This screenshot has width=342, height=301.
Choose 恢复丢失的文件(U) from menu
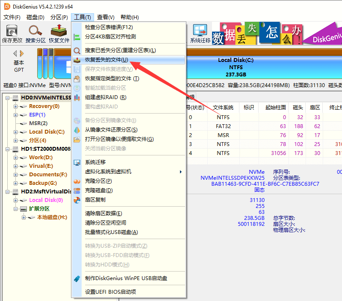(129, 60)
